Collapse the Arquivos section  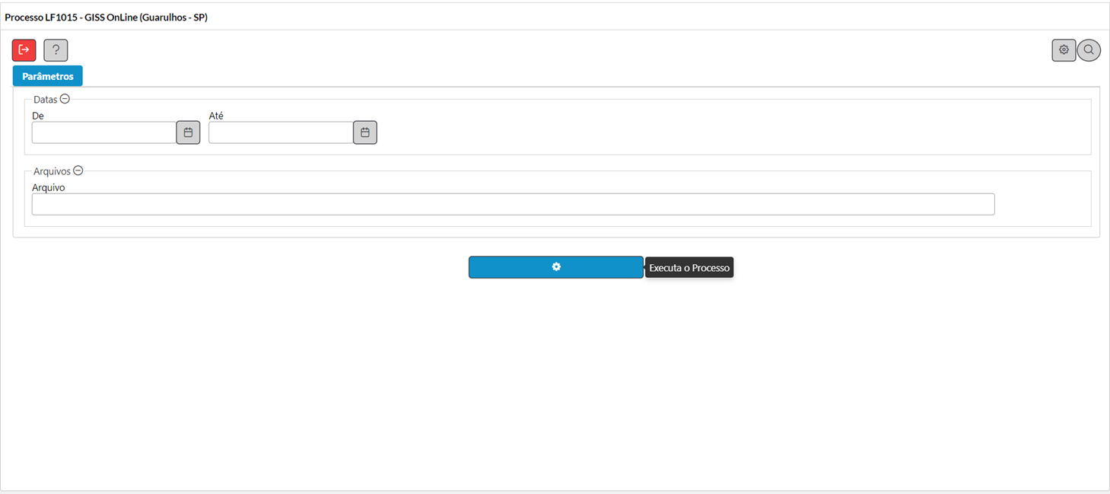[78, 171]
